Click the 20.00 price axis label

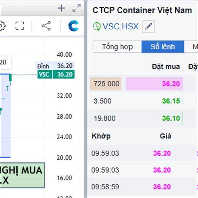tap(64, 158)
